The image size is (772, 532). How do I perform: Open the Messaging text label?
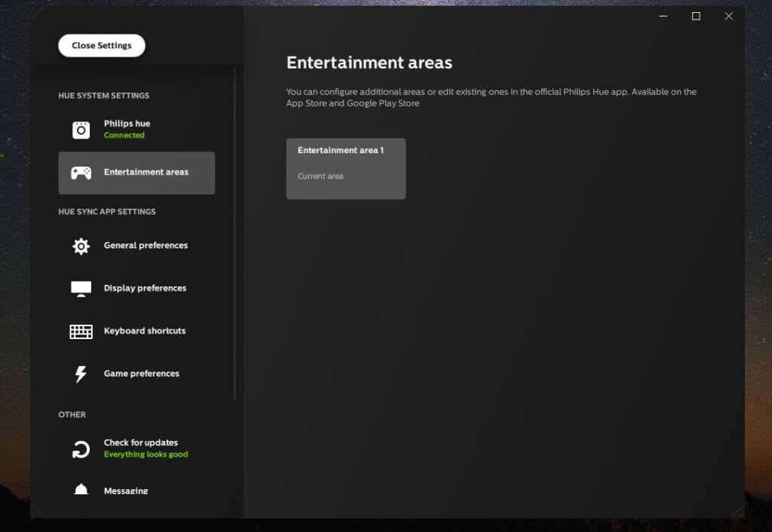(126, 491)
